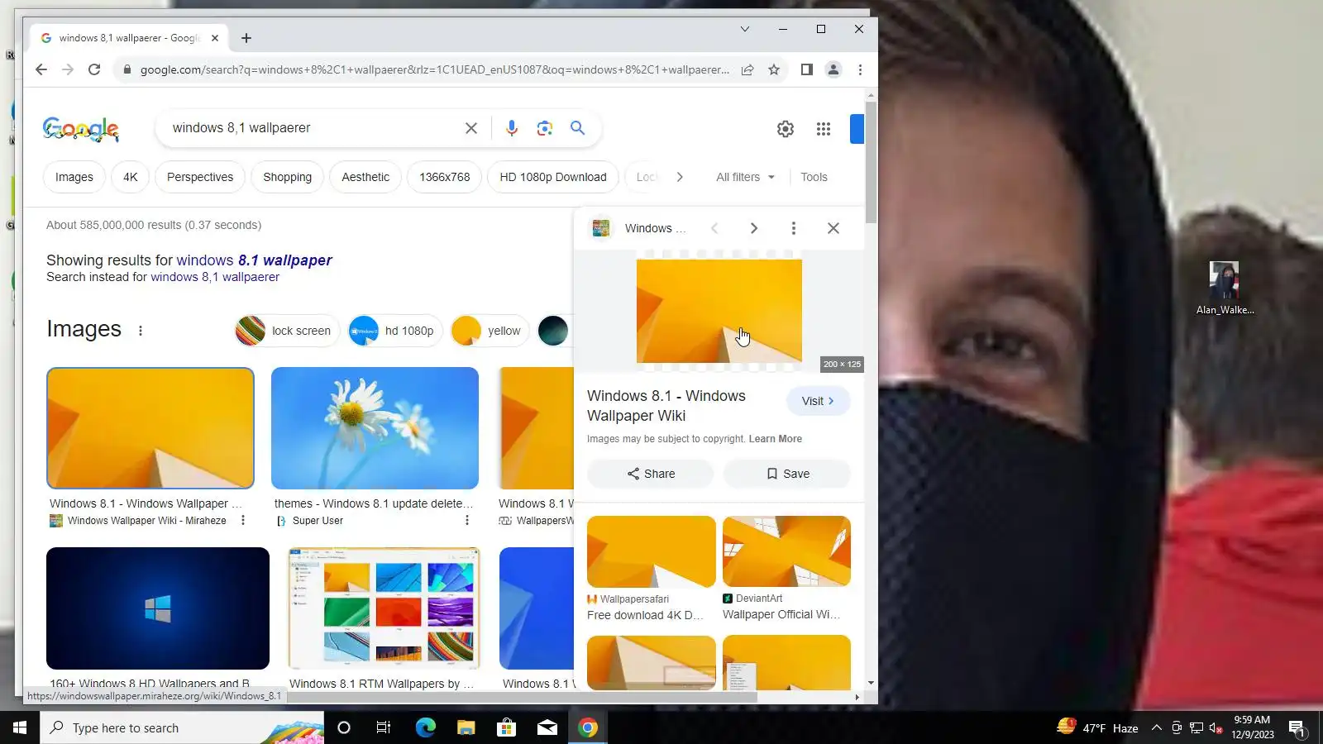Filter images by hd 1080p chip
This screenshot has width=1323, height=744.
[x=395, y=331]
